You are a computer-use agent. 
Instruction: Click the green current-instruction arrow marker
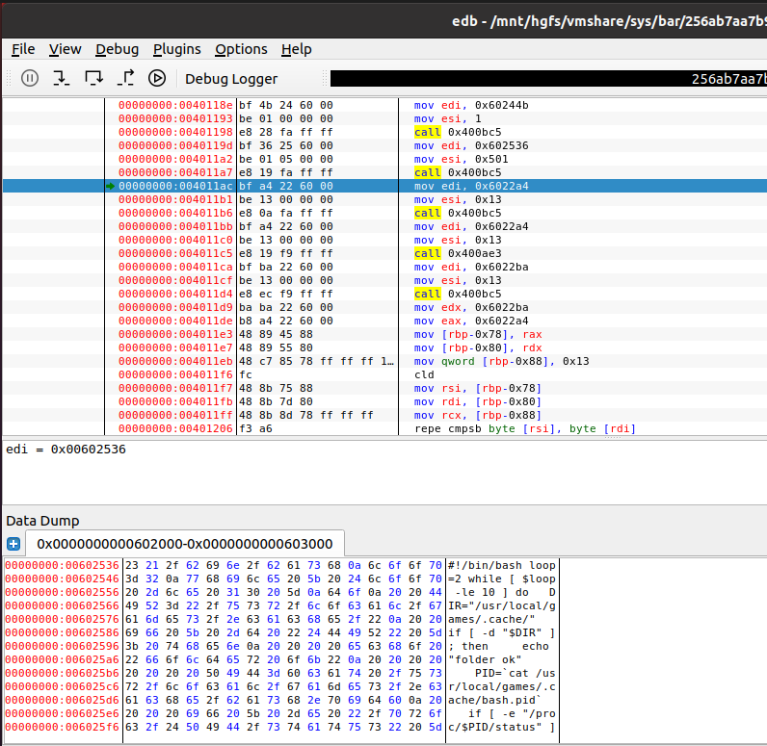[x=111, y=186]
